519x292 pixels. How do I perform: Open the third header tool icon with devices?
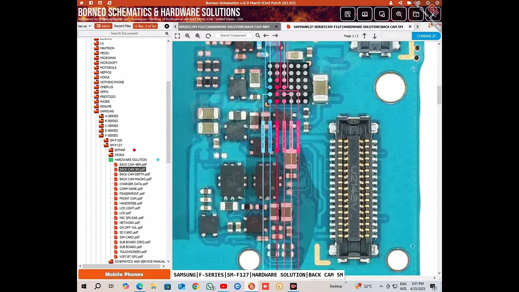(x=382, y=14)
